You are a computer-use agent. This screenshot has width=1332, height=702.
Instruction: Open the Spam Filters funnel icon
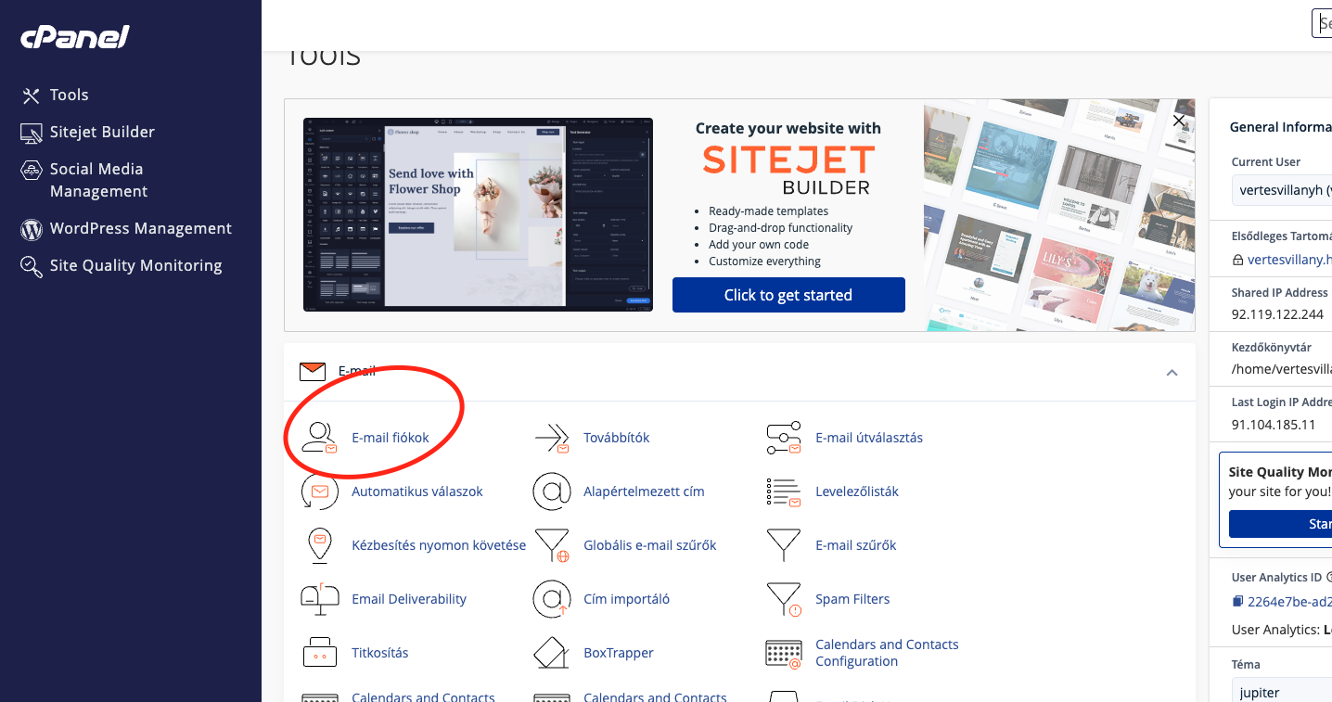784,599
